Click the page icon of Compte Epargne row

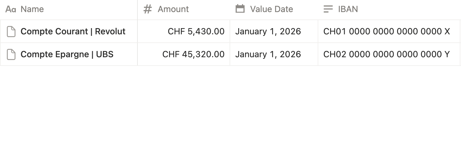click(11, 54)
